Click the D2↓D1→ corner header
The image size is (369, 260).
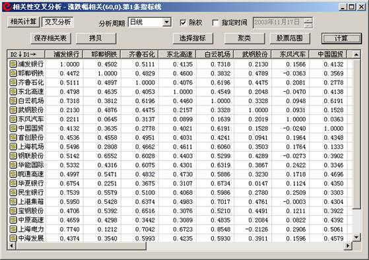pos(26,54)
